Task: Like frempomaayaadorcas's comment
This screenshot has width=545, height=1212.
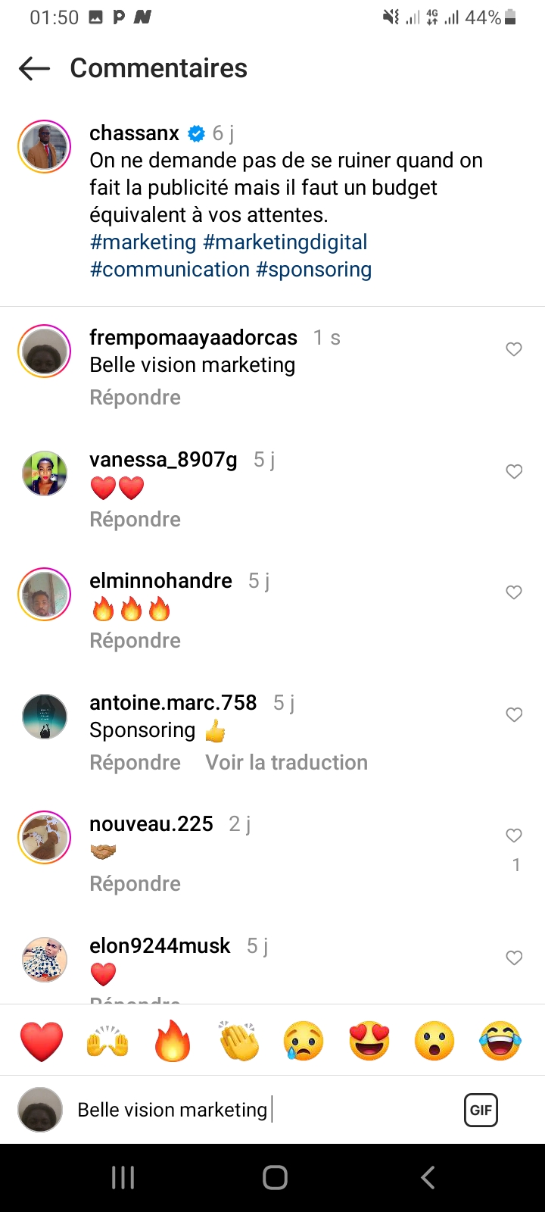Action: pos(514,349)
